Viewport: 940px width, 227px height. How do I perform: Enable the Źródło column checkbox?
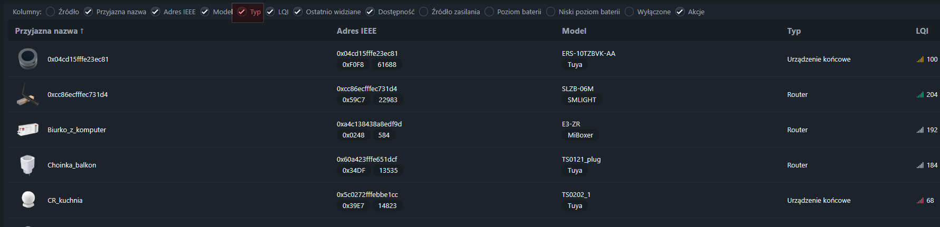click(50, 12)
